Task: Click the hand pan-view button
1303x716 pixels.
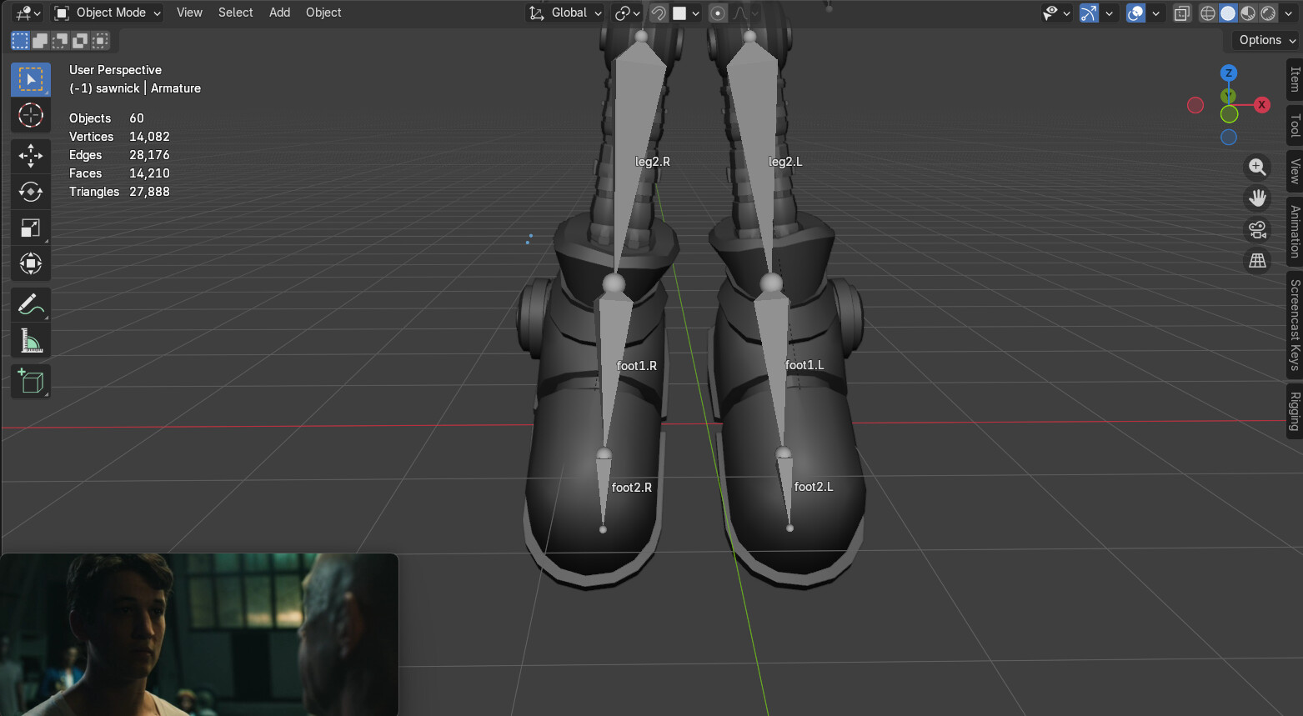Action: coord(1257,198)
